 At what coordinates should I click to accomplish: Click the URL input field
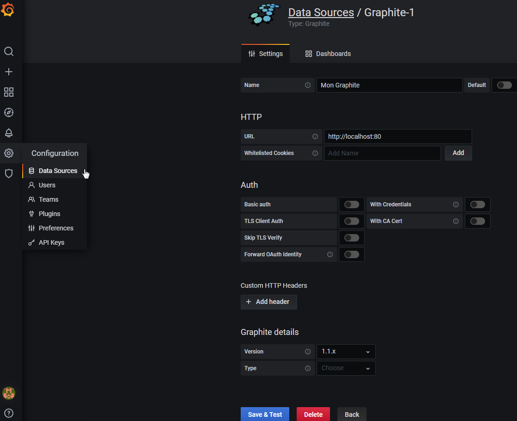click(x=398, y=136)
